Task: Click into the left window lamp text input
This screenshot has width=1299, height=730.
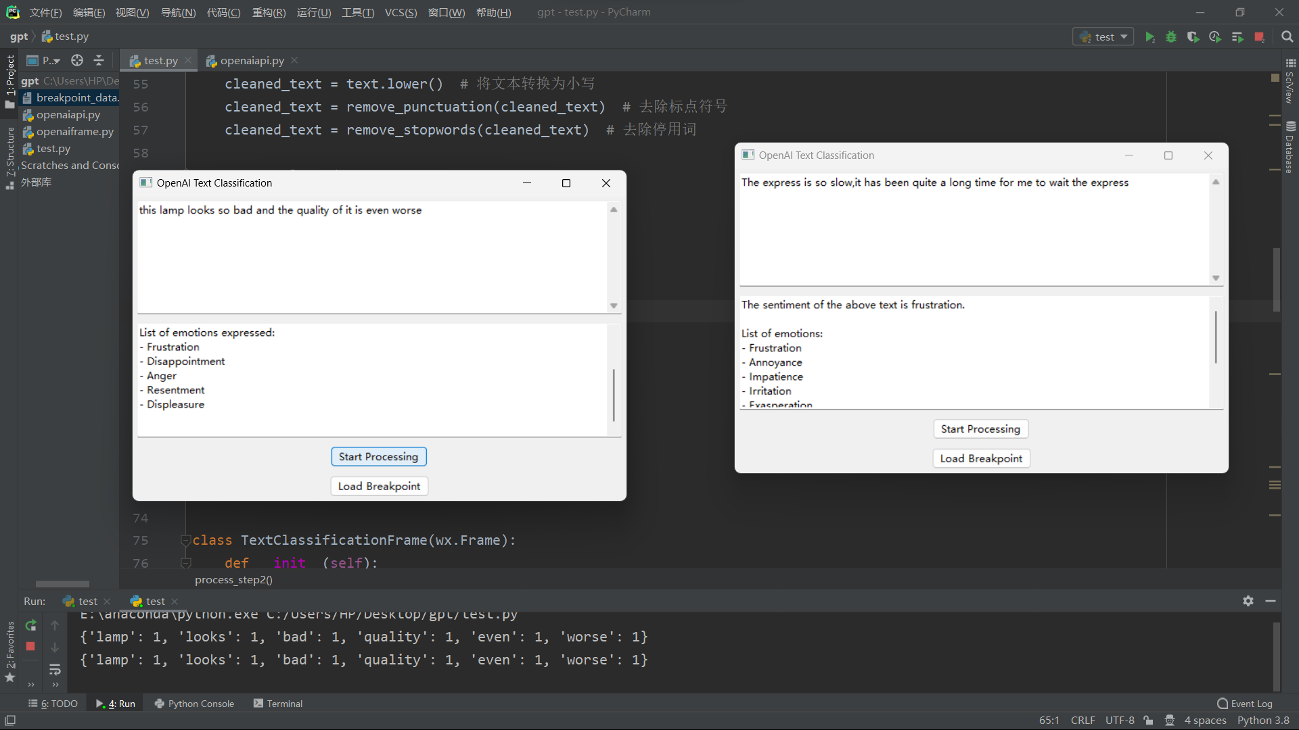Action: point(372,257)
